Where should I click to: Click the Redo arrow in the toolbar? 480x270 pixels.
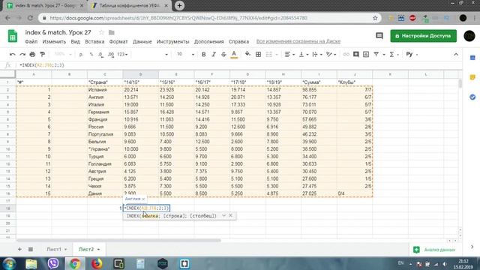pos(22,55)
